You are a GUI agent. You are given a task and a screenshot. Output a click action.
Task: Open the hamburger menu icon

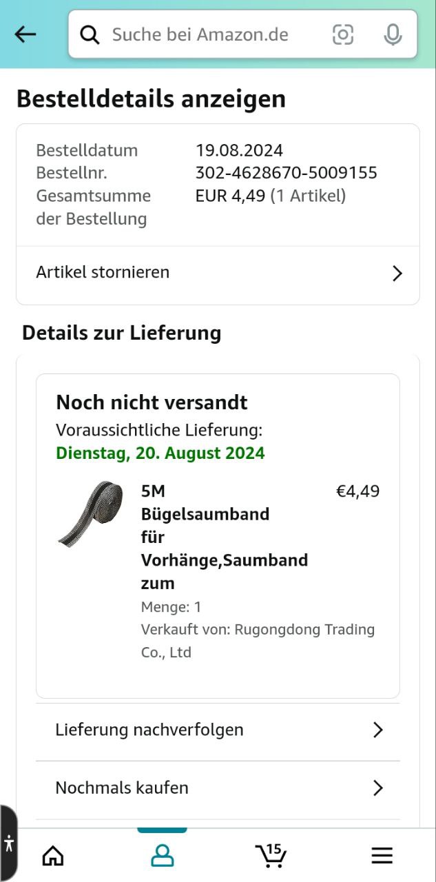(382, 856)
